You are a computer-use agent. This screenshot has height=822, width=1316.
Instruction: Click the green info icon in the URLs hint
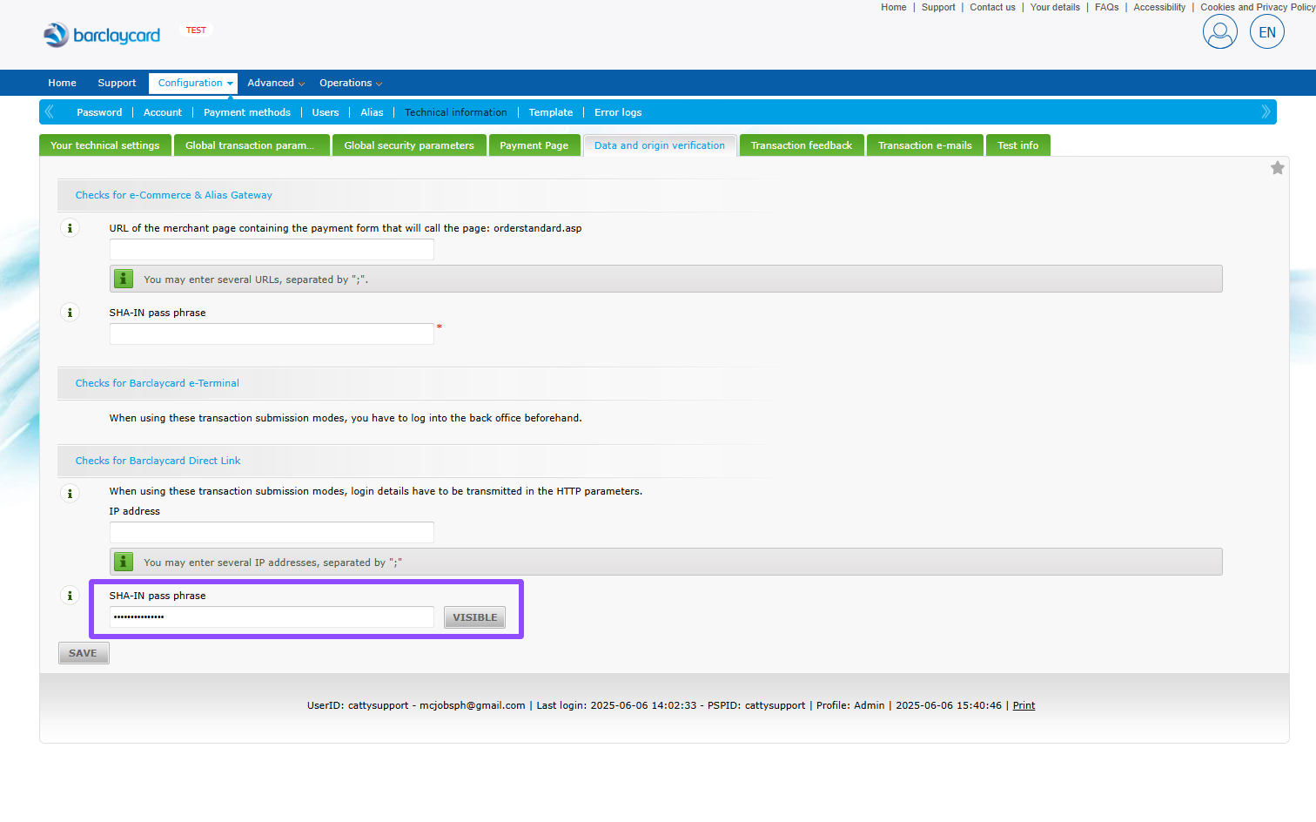124,279
